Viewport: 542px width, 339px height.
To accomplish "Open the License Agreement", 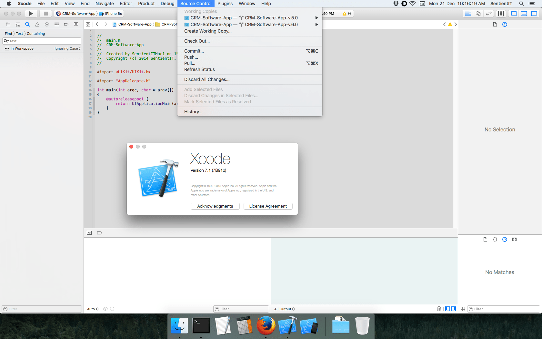I will (268, 206).
